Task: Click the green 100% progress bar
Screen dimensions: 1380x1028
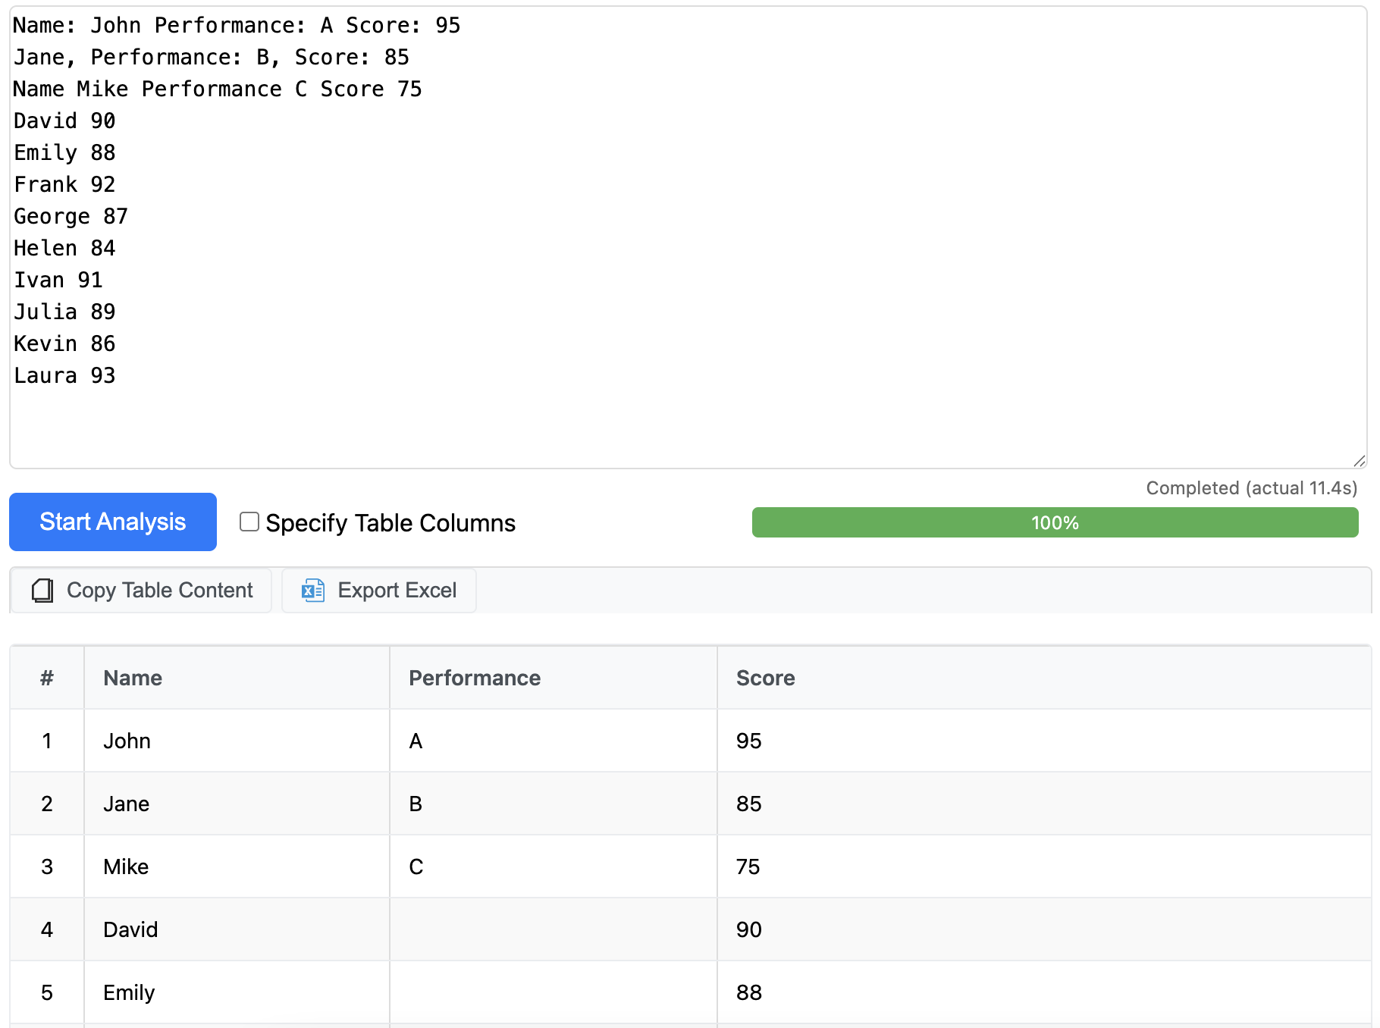Action: coord(1054,522)
